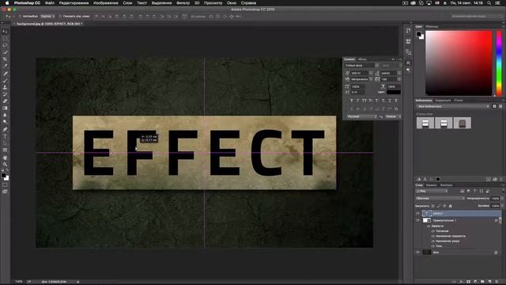Viewport: 506px width, 285px height.
Task: Select the Clone Stamp tool
Action: [5, 87]
